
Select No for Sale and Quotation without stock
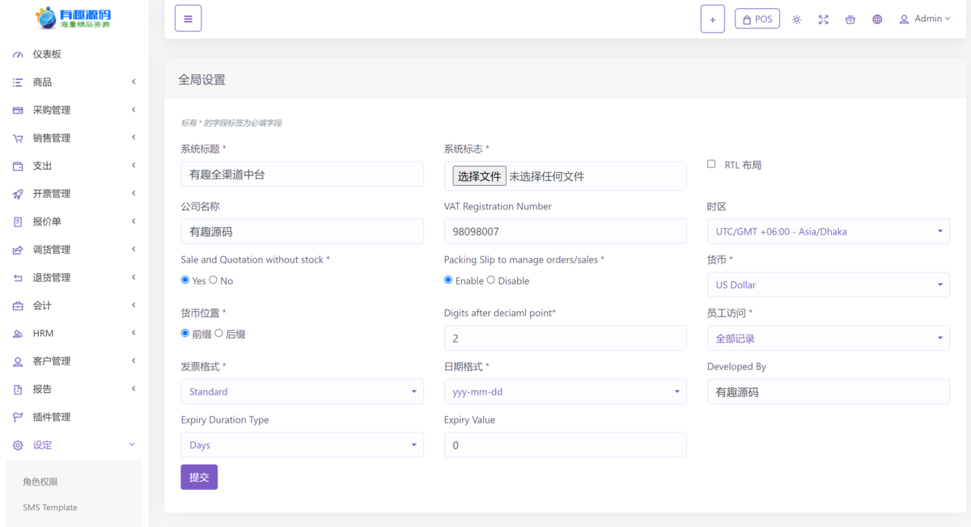(x=214, y=280)
